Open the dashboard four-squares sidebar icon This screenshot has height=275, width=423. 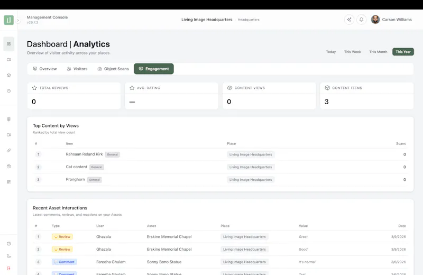[x=8, y=44]
